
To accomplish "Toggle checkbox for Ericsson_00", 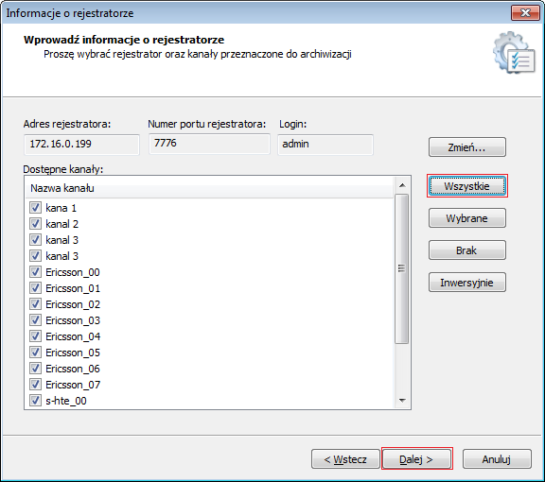I will [x=35, y=272].
